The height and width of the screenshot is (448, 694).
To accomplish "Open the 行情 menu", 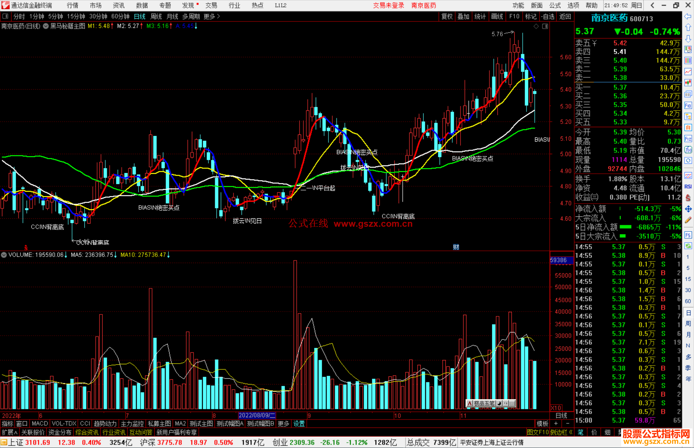I will [x=72, y=5].
